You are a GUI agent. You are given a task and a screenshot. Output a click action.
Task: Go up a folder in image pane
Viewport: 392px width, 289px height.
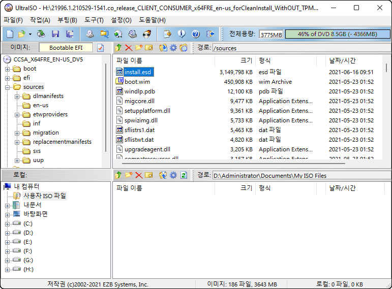coord(118,47)
